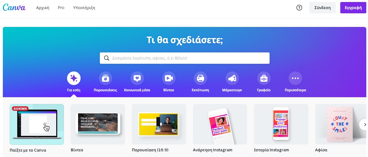The image size is (368, 157).
Task: Open the Ιστορία Instagram thumbnail
Action: point(281,124)
